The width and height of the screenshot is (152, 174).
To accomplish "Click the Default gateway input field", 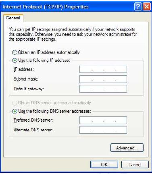I will pyautogui.click(x=103, y=89).
